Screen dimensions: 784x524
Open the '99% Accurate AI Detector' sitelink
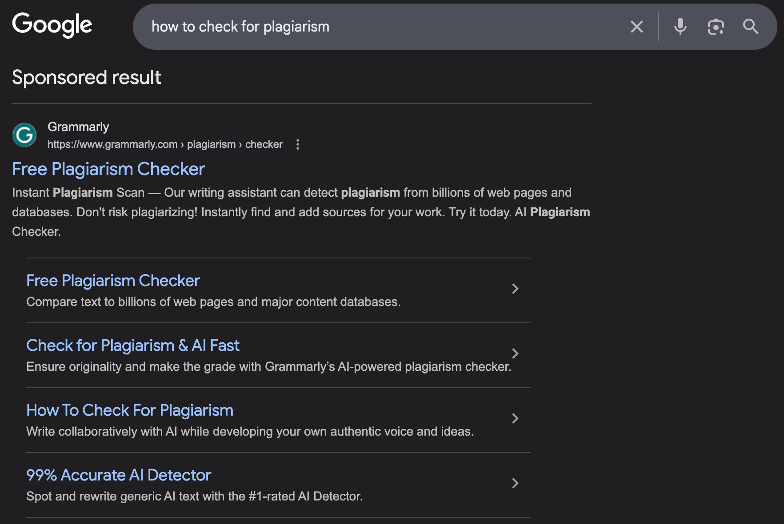click(119, 475)
